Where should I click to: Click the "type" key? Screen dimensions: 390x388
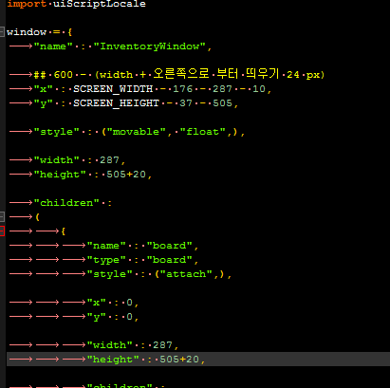point(106,260)
